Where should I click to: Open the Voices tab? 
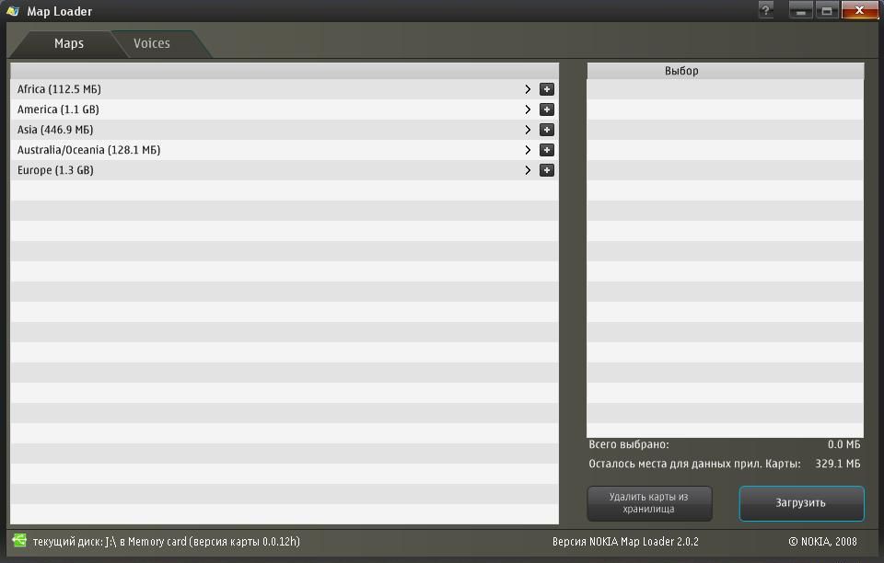152,43
